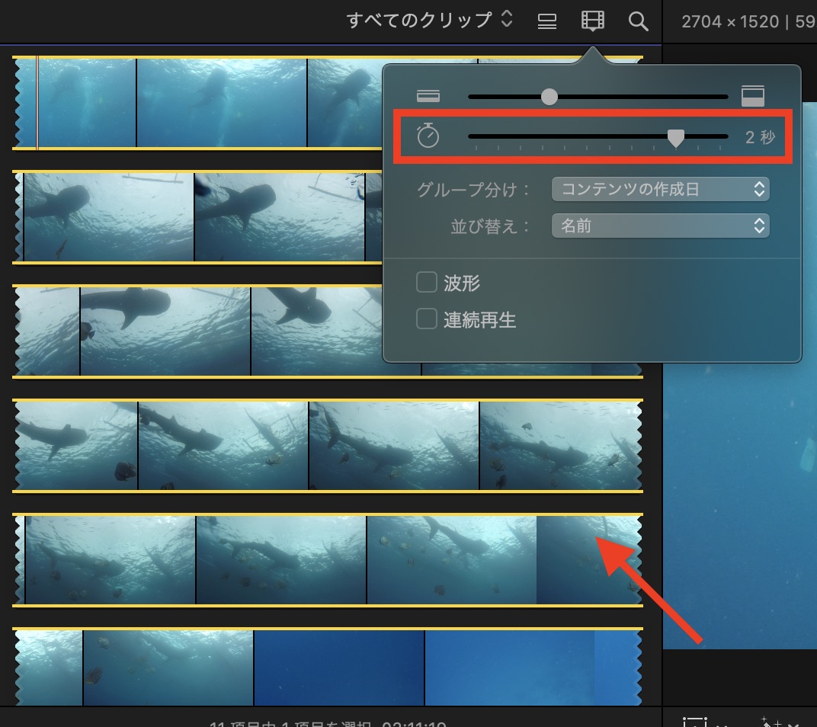Viewport: 817px width, 727px height.
Task: Click the 2704 × 1520 resolution text
Action: (x=729, y=21)
